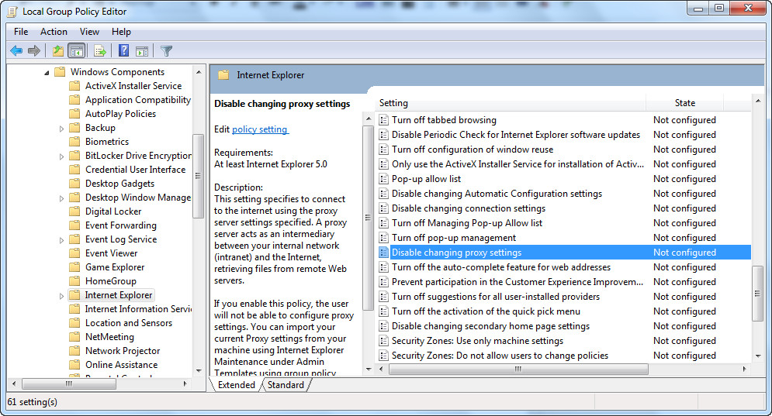Click the policy setting link

tap(259, 129)
